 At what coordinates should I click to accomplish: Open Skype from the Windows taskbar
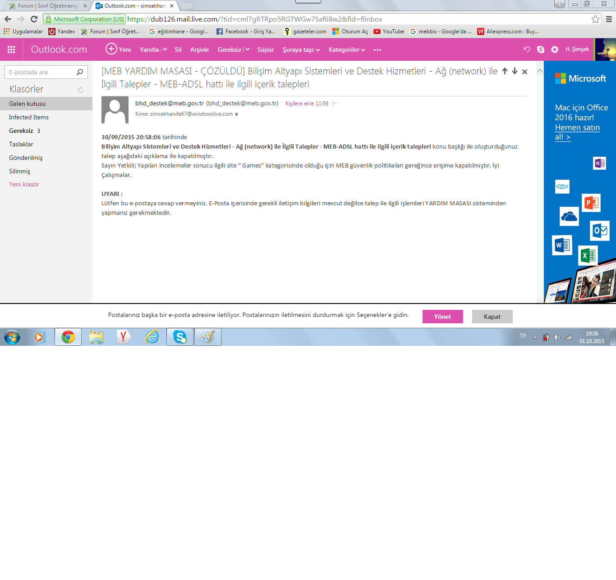[x=180, y=337]
